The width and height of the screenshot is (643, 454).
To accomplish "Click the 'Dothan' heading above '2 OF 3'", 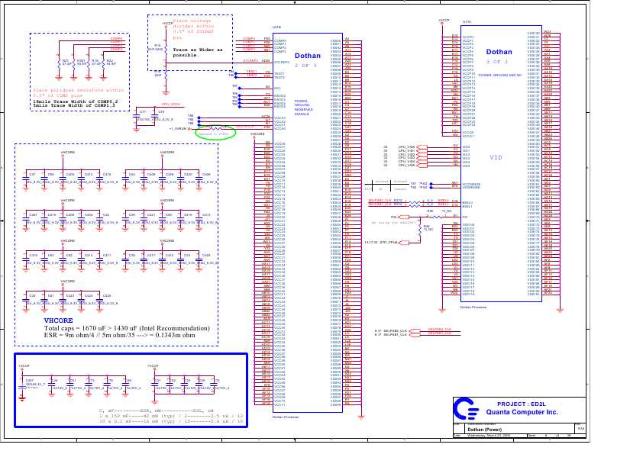I will [308, 56].
